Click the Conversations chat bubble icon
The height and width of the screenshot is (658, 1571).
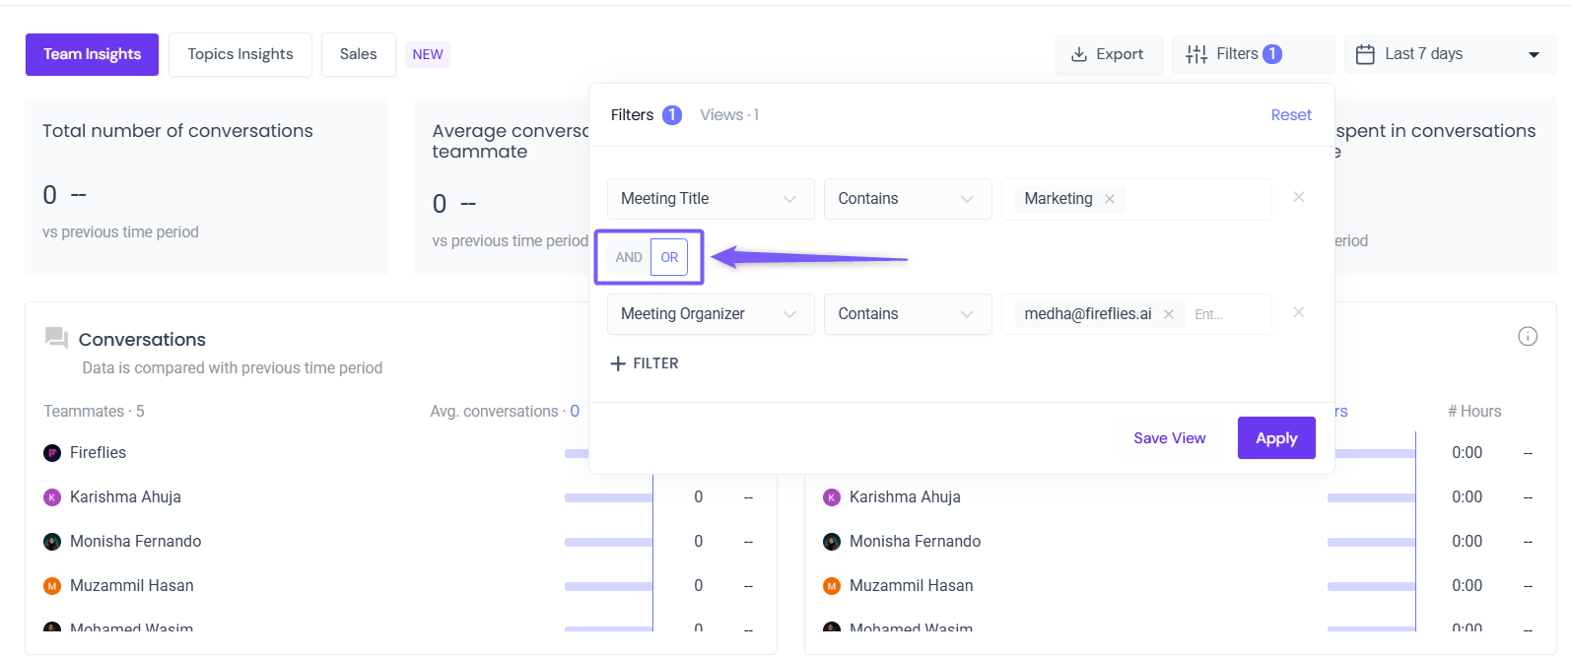[56, 338]
